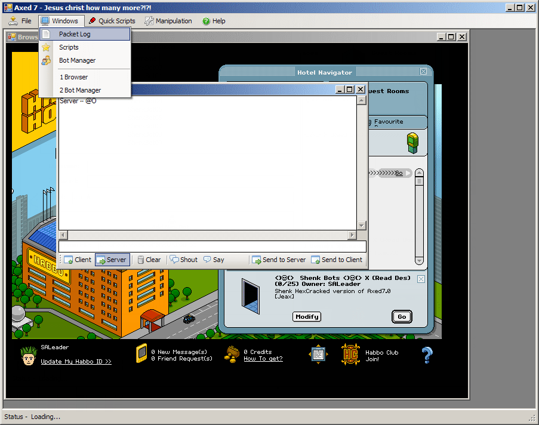This screenshot has width=539, height=425.
Task: Switch to the 2 Bot Manager window entry
Action: 85,90
